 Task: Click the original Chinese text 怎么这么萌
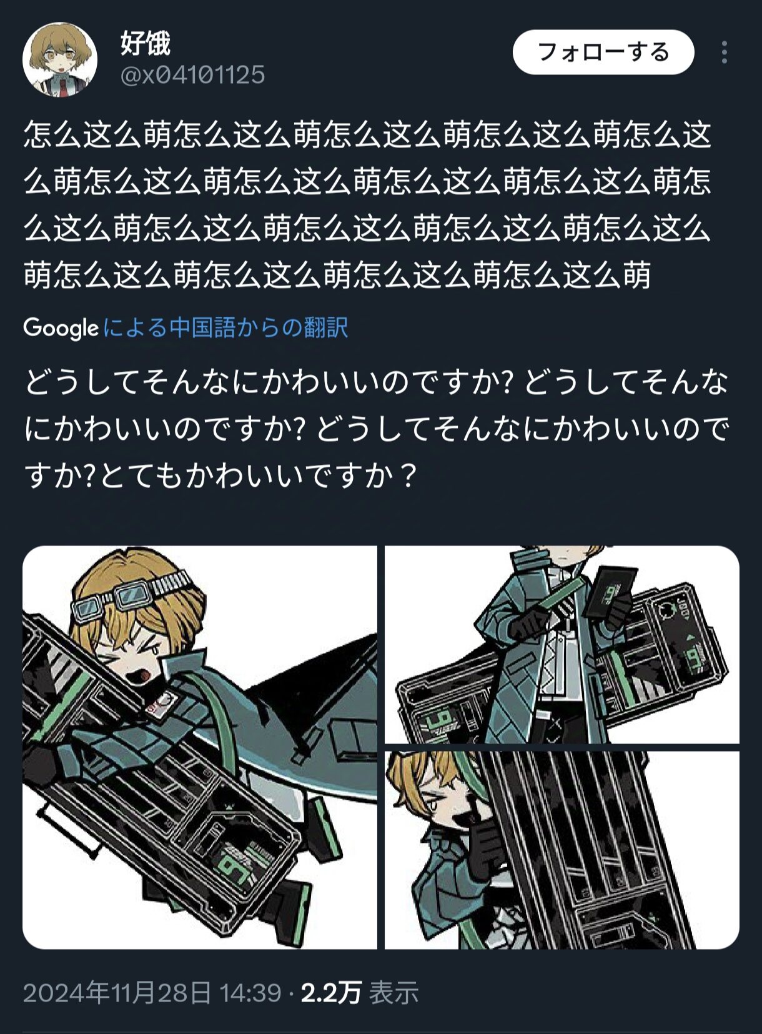click(x=367, y=205)
